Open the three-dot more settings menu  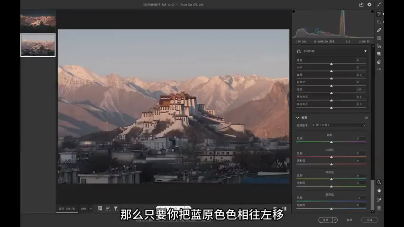click(379, 69)
